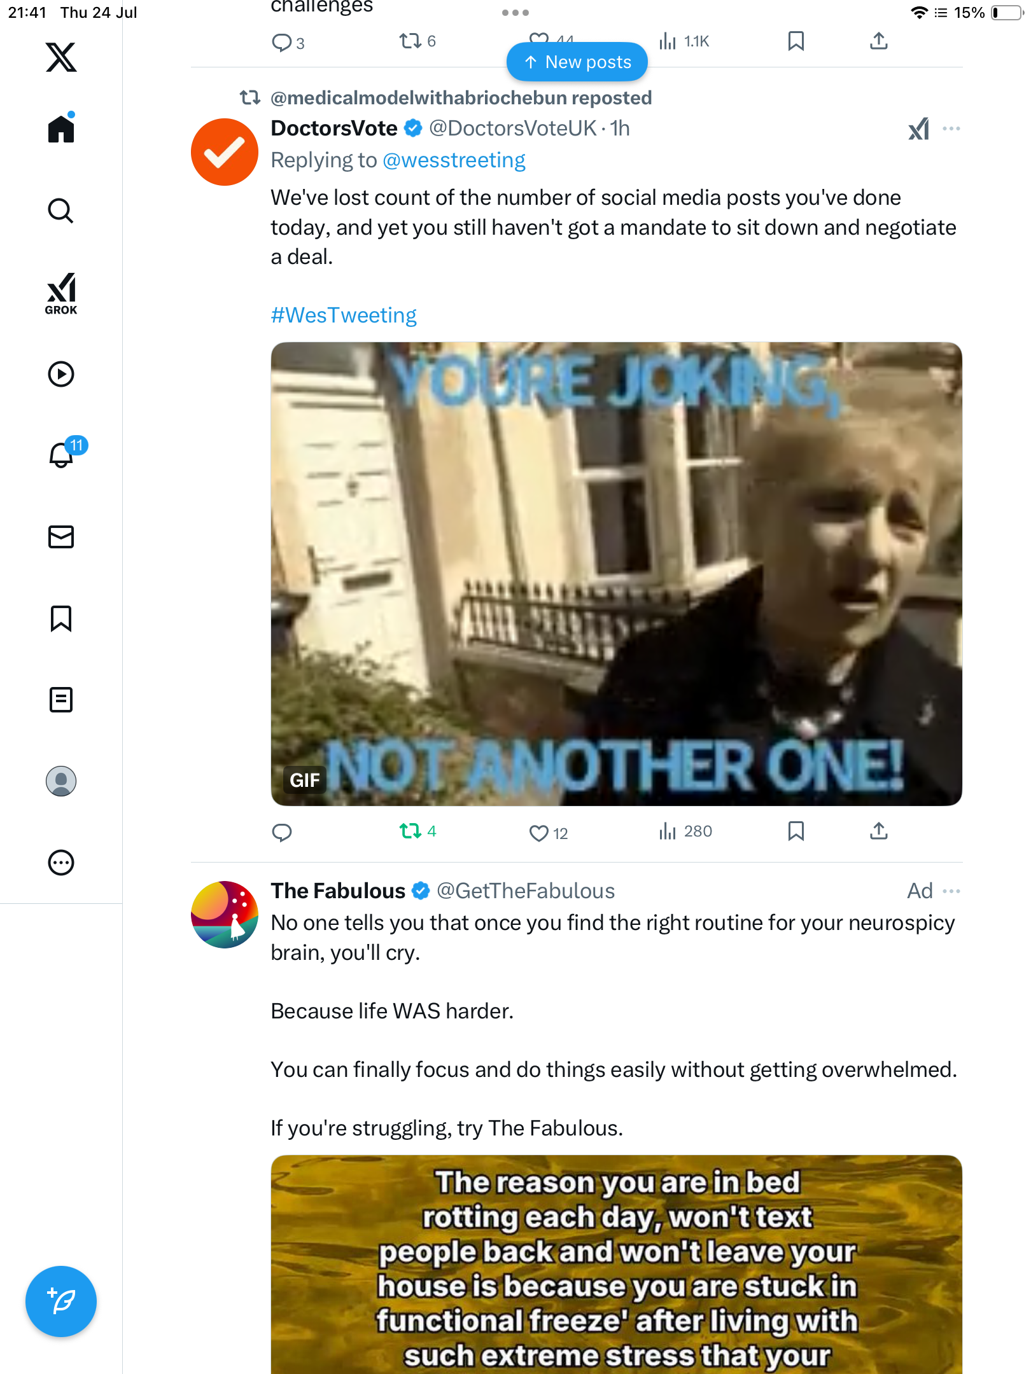1031x1374 pixels.
Task: Open the Search magnifier in sidebar
Action: pyautogui.click(x=61, y=211)
